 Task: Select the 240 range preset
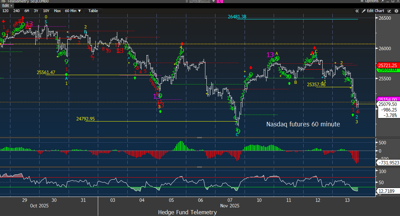click(x=16, y=11)
